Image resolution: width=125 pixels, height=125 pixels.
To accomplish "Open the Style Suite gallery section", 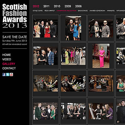I will [37, 11].
